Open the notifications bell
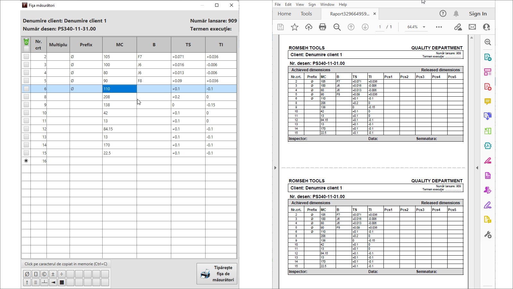Viewport: 513px width, 289px height. 456,13
